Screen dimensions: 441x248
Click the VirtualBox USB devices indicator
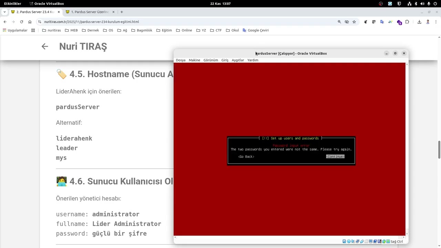[362, 241]
